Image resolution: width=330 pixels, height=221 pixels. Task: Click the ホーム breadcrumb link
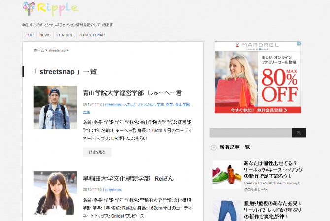tap(39, 50)
